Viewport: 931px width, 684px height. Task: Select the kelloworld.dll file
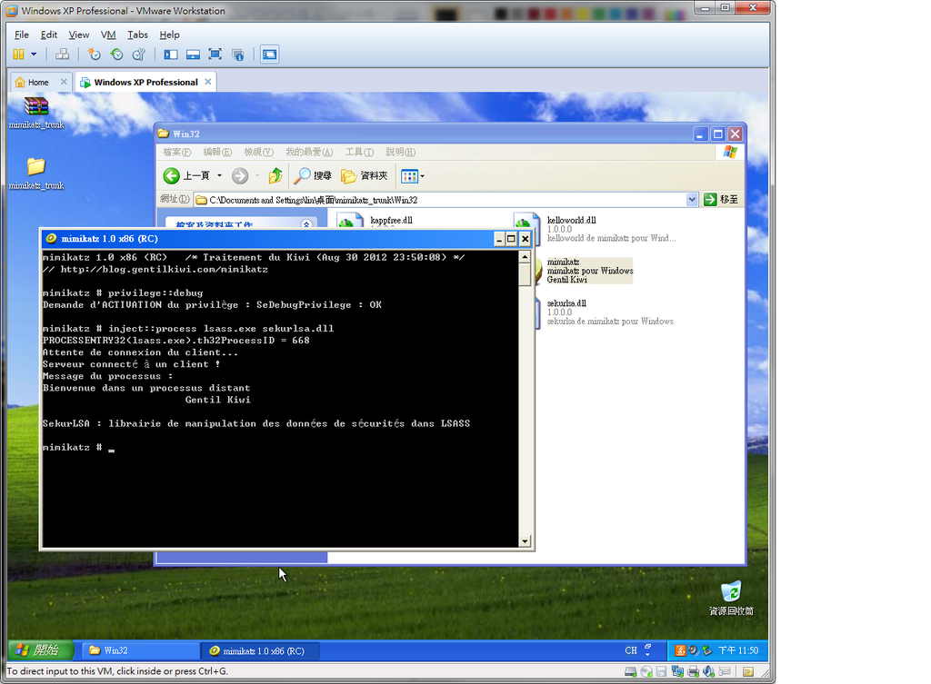594,228
